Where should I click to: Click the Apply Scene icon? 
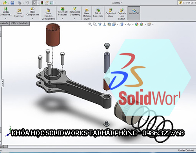click(x=142, y=24)
